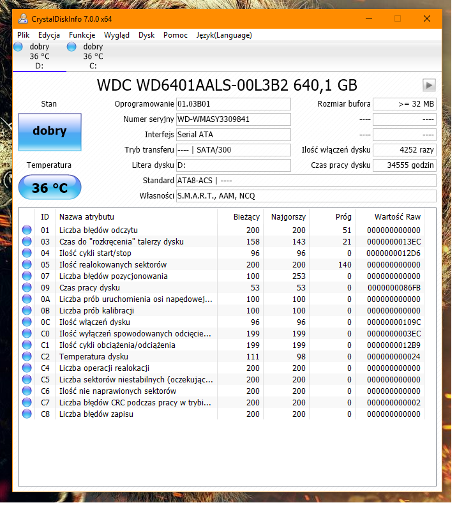Select the row Liczba prób kalibracji
457x512 pixels.
click(221, 310)
